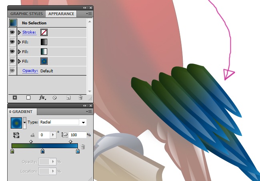
Task: Click the Clear Appearance icon
Action: (54, 98)
